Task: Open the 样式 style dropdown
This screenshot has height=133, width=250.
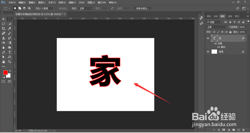Action: tap(85, 8)
